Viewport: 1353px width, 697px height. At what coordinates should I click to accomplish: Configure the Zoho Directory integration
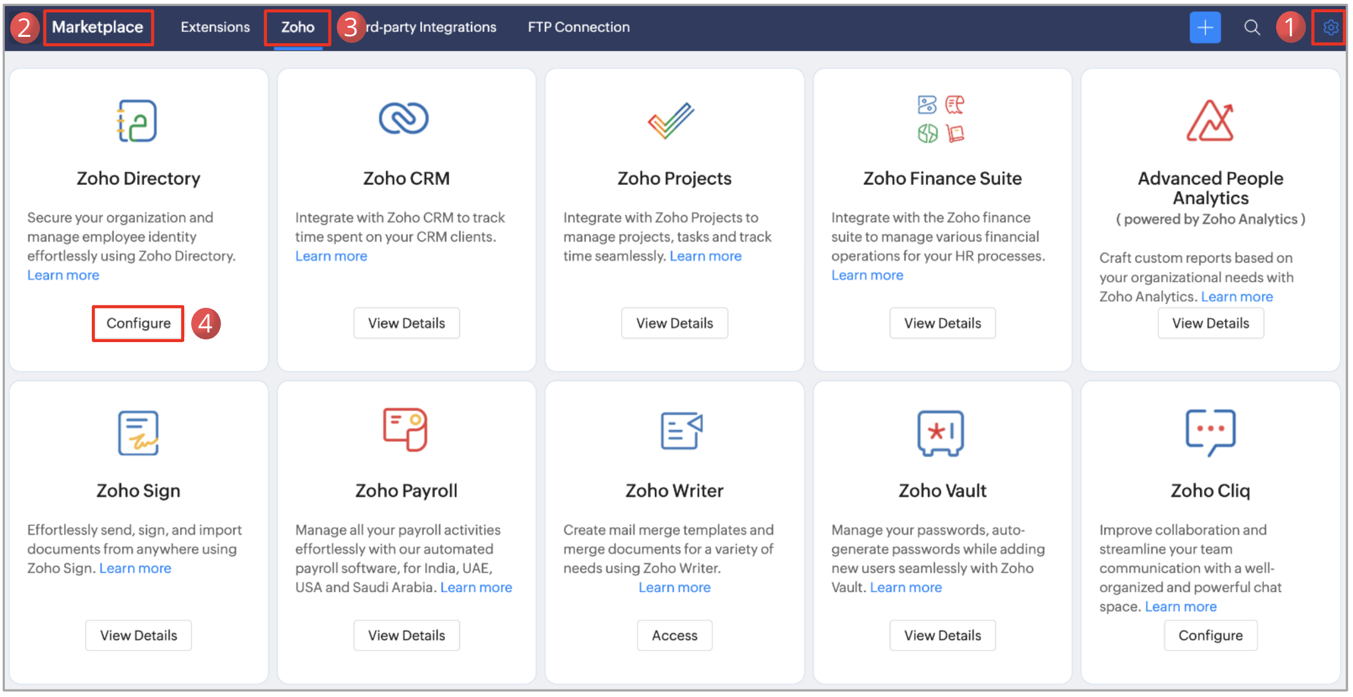point(138,323)
